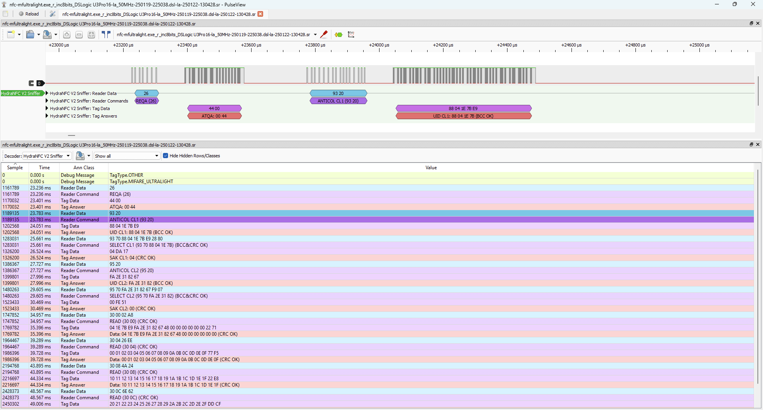The height and width of the screenshot is (410, 763).
Task: Toggle the show cursors icon
Action: [x=106, y=35]
